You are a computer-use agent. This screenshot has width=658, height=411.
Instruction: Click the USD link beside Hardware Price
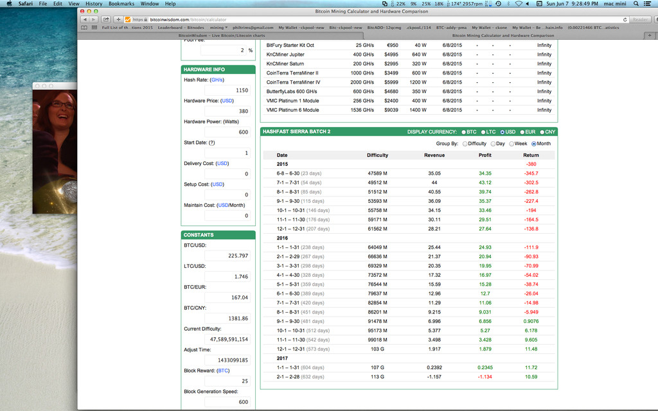227,101
